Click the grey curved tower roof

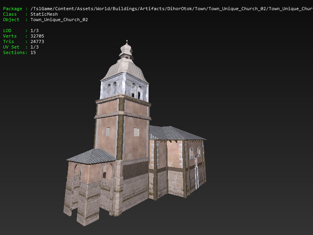tap(125, 71)
